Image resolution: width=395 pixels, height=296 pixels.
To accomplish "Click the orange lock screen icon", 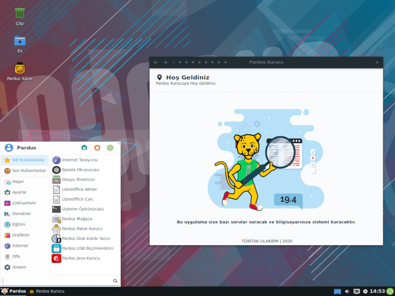I will coord(97,148).
